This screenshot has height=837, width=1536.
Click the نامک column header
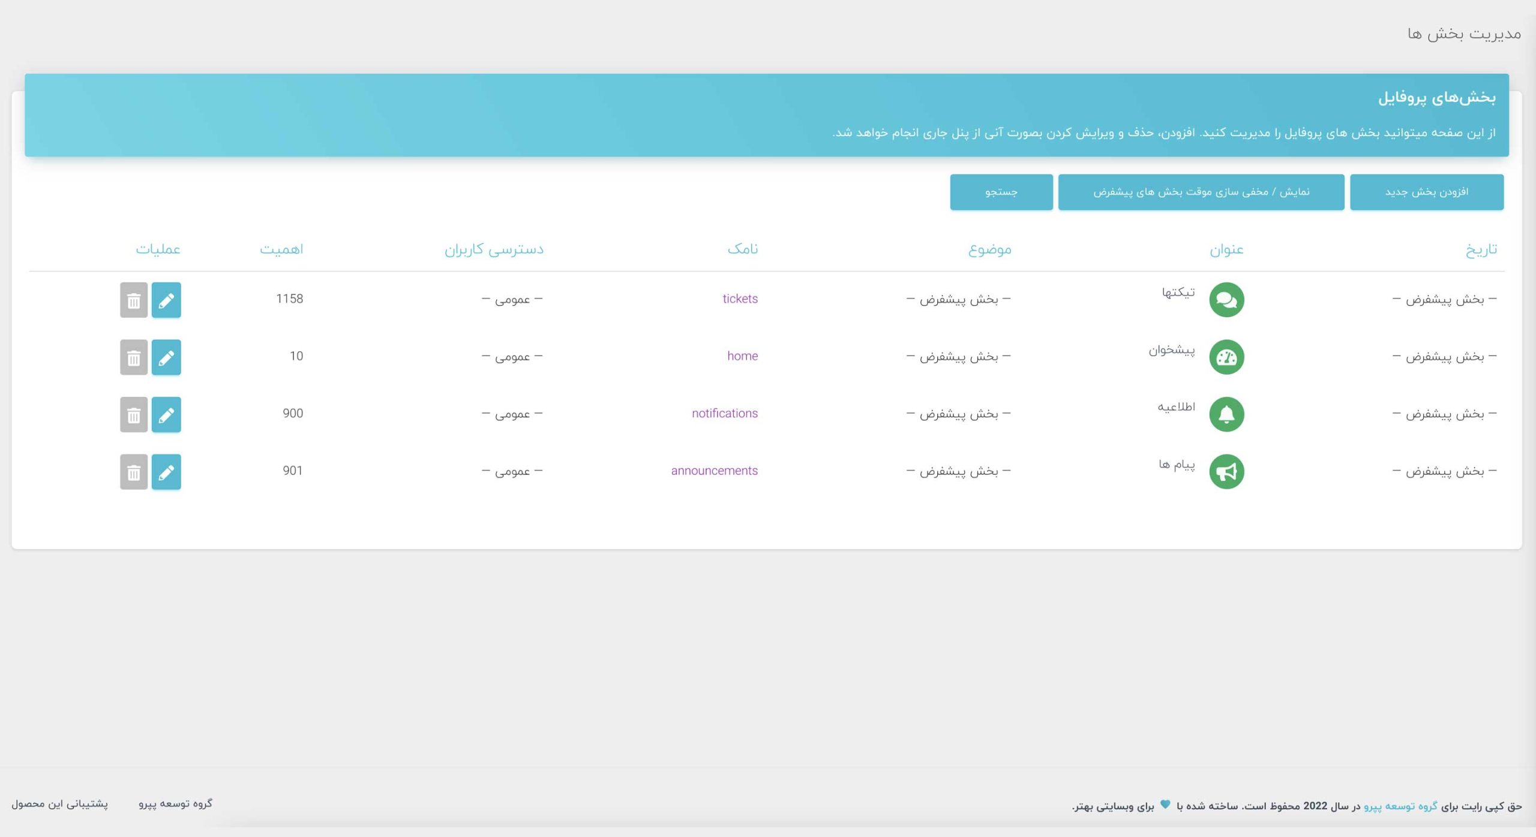tap(743, 249)
